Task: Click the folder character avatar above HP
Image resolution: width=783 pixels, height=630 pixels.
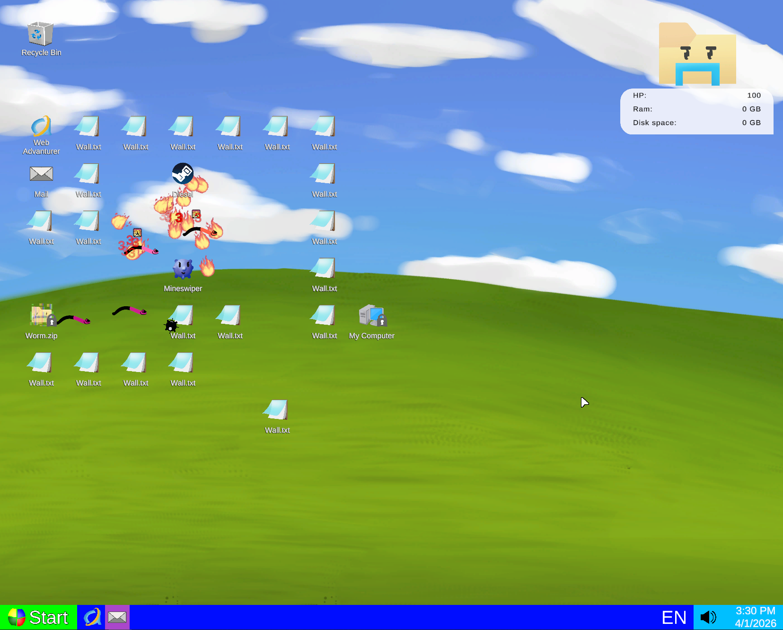Action: point(697,54)
